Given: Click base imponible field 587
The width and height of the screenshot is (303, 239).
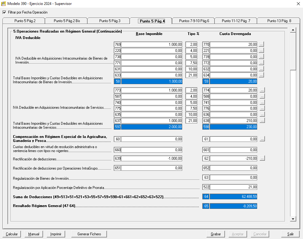Looking at the screenshot, I should tap(152, 96).
